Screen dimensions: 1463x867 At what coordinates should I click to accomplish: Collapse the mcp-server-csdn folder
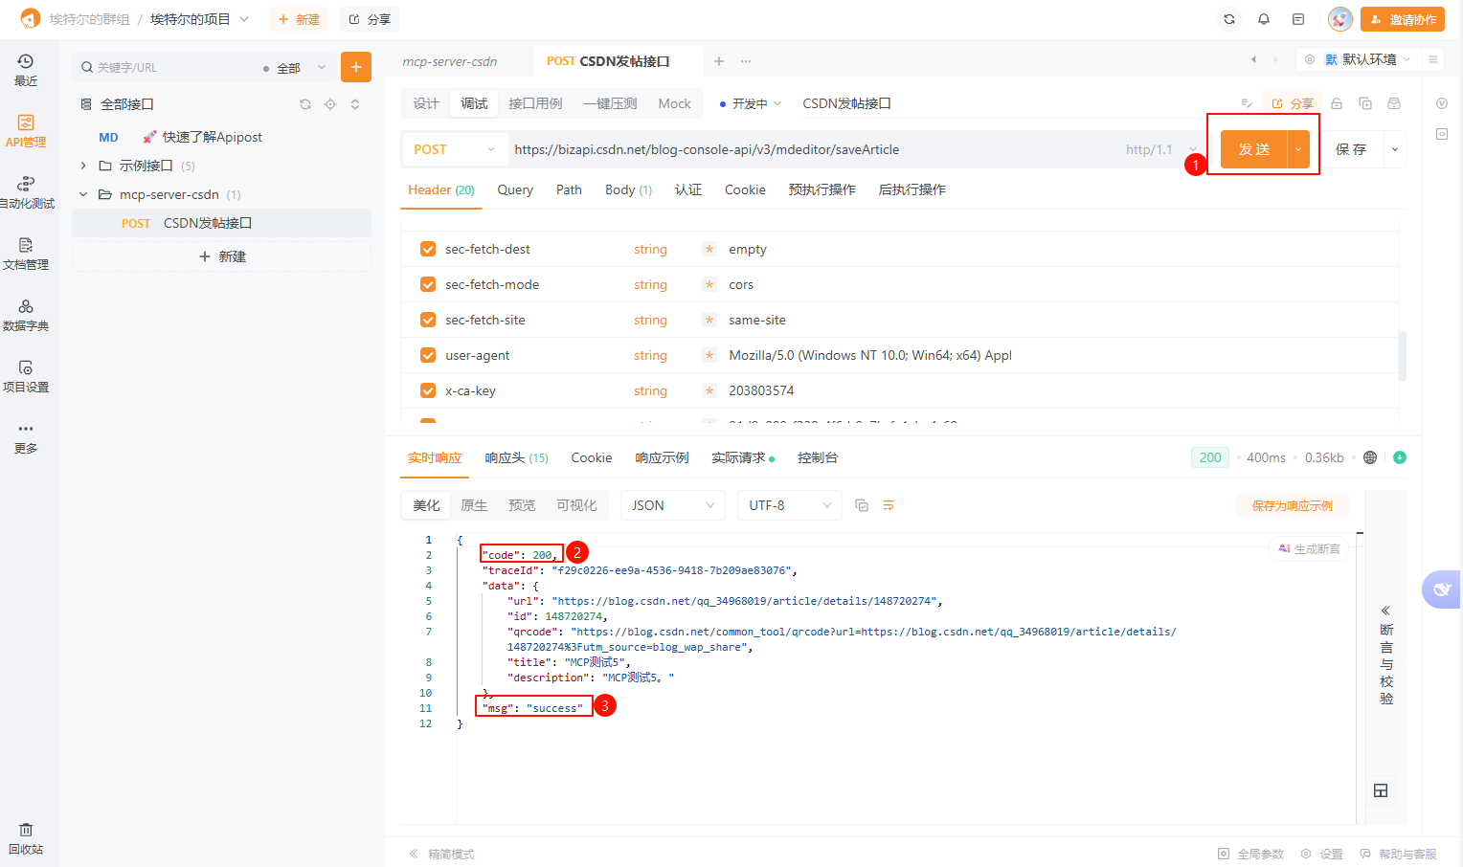83,194
